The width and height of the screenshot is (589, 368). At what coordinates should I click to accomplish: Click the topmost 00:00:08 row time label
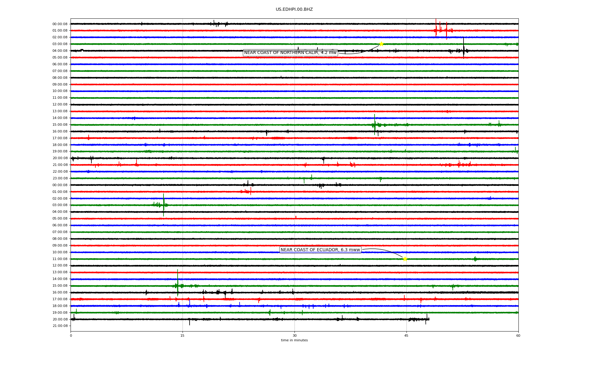(60, 24)
